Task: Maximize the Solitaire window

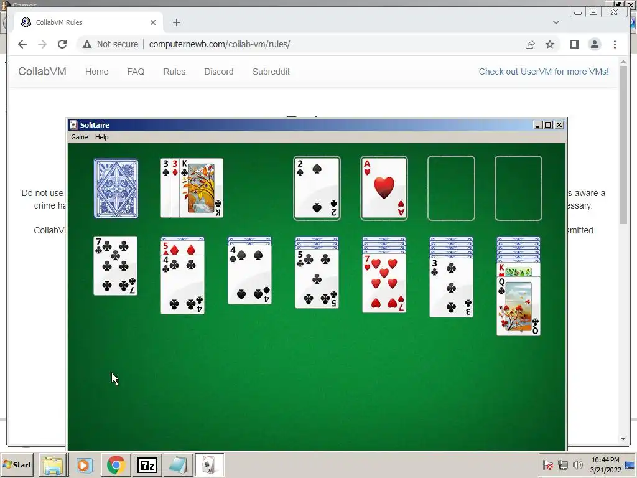Action: pos(548,124)
